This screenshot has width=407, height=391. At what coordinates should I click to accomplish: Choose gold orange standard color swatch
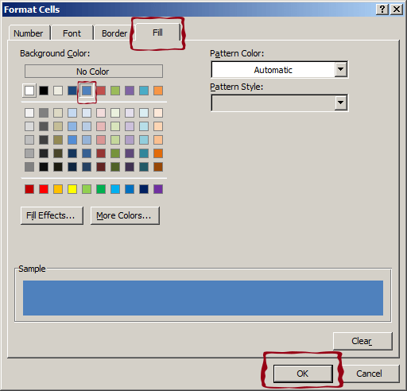(58, 189)
